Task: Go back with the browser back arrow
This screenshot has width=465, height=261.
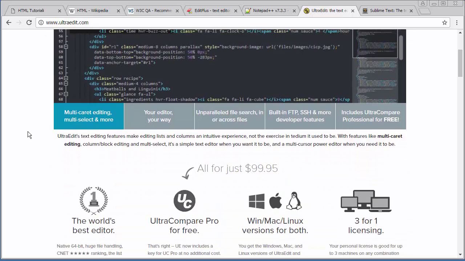Action: coord(9,22)
